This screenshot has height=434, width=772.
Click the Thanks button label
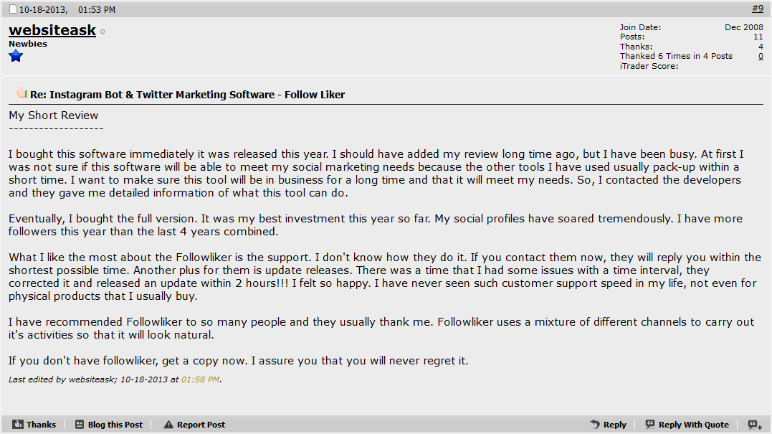(x=42, y=425)
